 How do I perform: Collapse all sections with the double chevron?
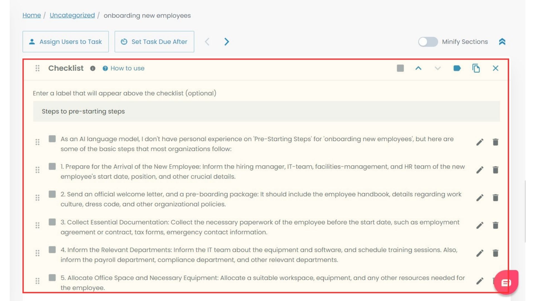502,42
